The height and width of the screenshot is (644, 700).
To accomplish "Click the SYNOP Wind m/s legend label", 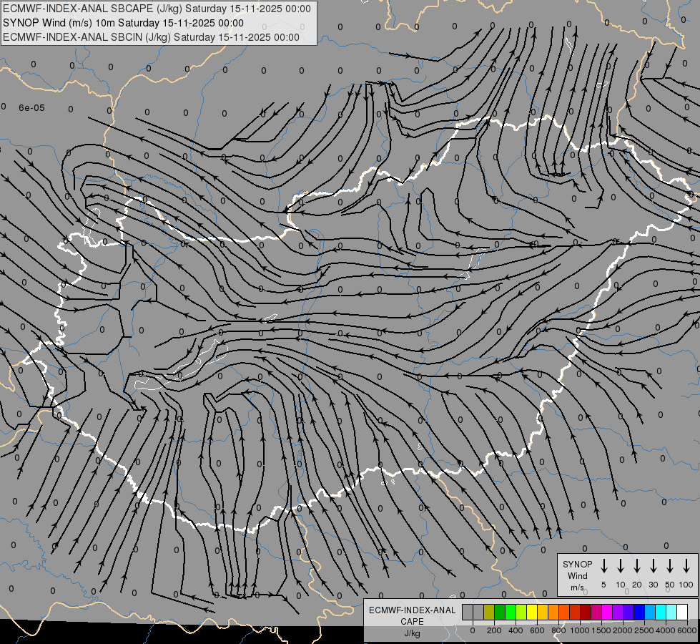I will click(577, 575).
